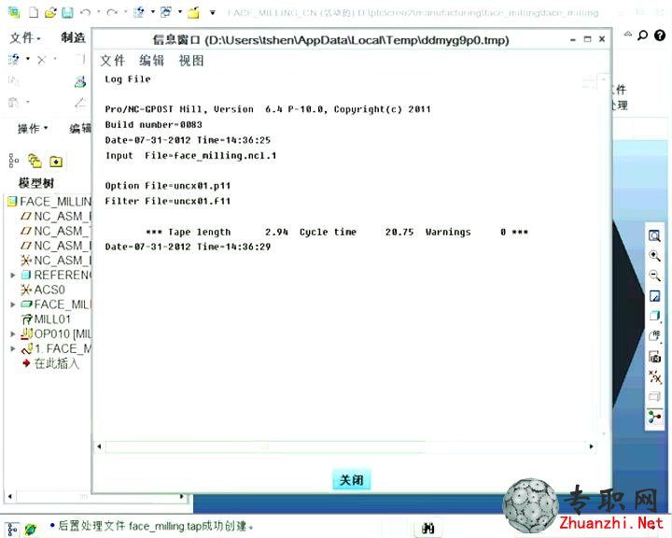
Task: Open 编辑 menu in the info window
Action: (x=152, y=61)
